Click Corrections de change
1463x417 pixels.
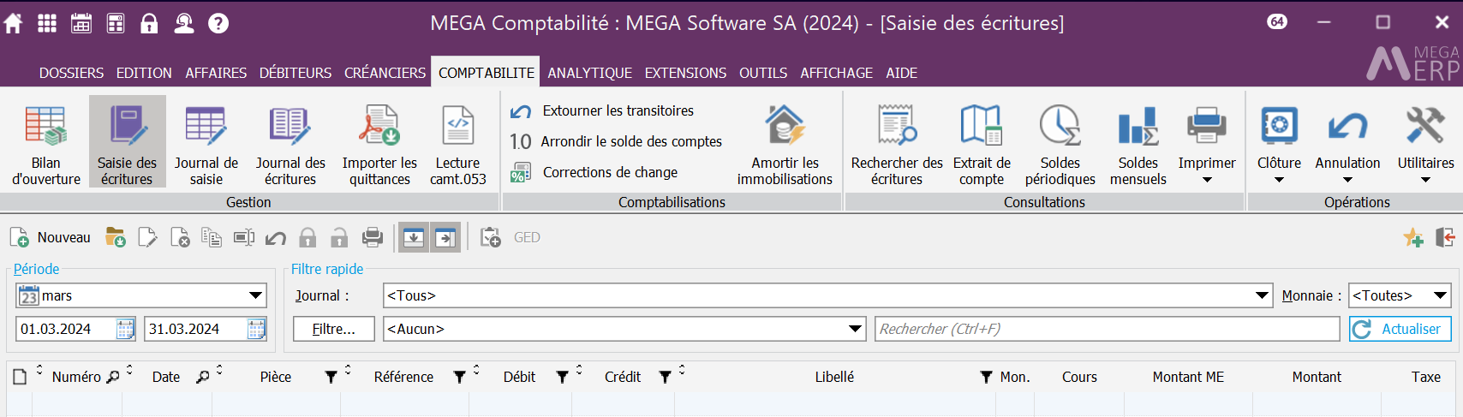[x=594, y=172]
